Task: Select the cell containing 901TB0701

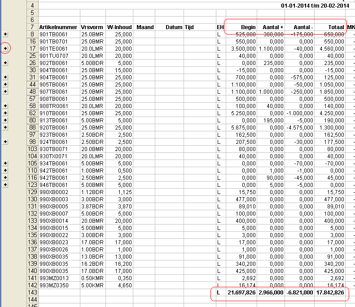Action: point(59,42)
